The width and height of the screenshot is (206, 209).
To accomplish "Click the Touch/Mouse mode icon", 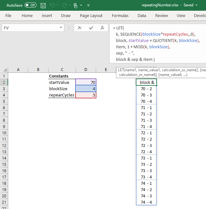I will [x=75, y=5].
